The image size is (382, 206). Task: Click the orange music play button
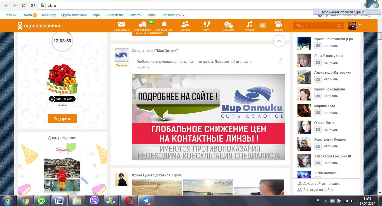coord(262,25)
